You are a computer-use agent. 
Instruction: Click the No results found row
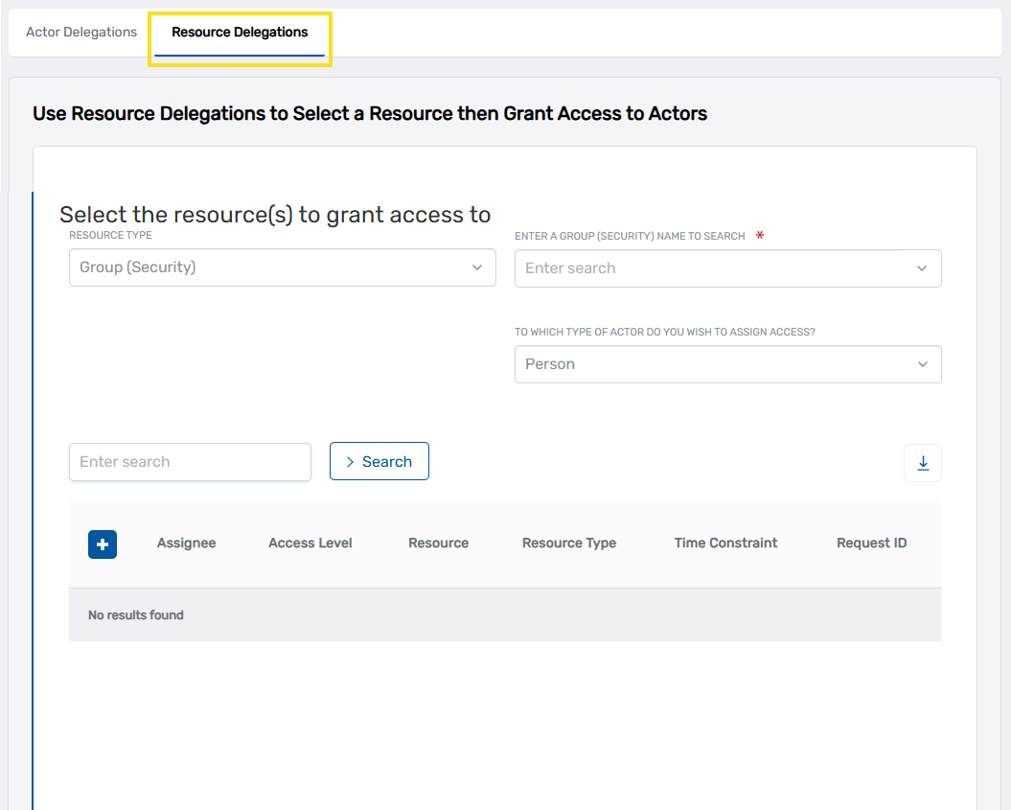tap(506, 614)
